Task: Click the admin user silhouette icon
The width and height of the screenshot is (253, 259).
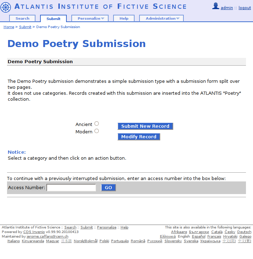Action: click(x=216, y=6)
